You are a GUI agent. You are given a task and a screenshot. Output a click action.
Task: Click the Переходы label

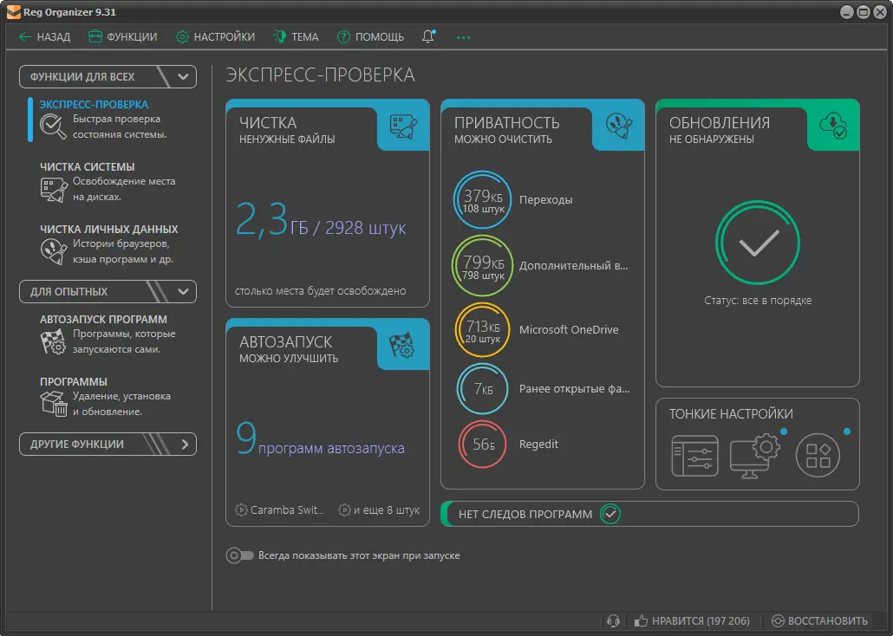tap(545, 200)
